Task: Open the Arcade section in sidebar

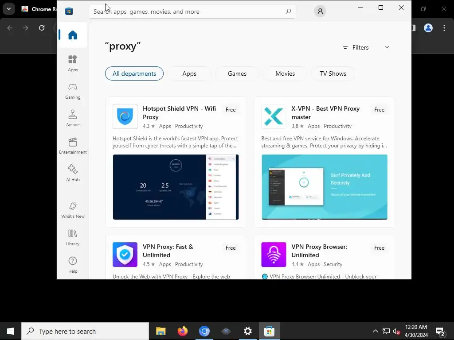Action: point(73,119)
